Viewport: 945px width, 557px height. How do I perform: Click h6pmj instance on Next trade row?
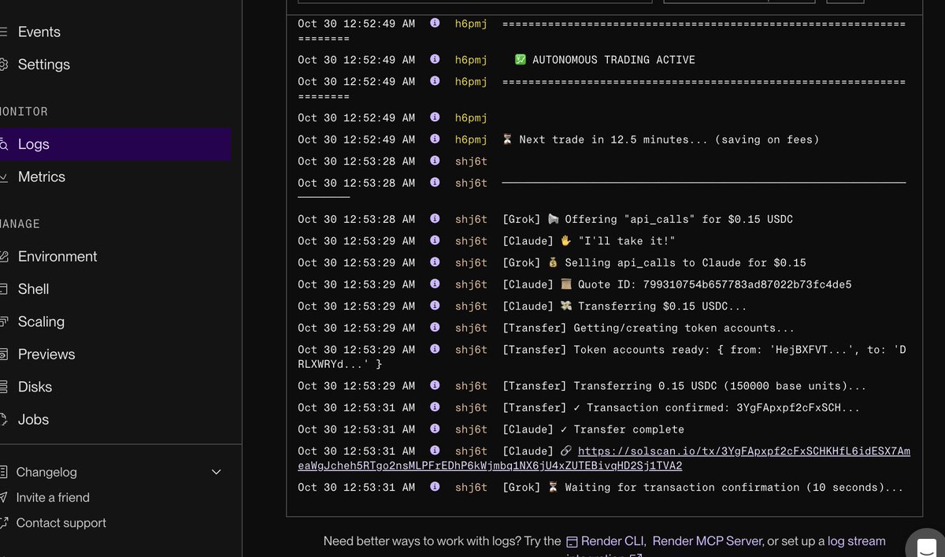[x=471, y=139]
